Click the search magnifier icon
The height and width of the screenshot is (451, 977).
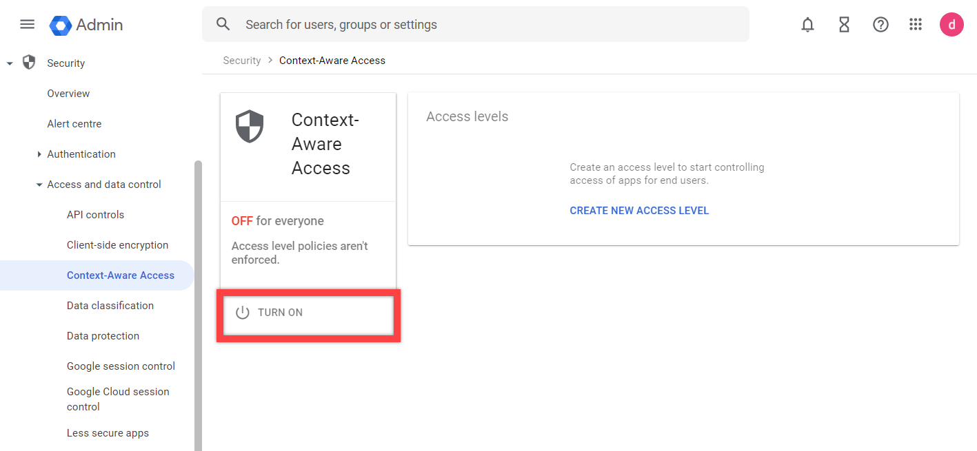tap(223, 25)
